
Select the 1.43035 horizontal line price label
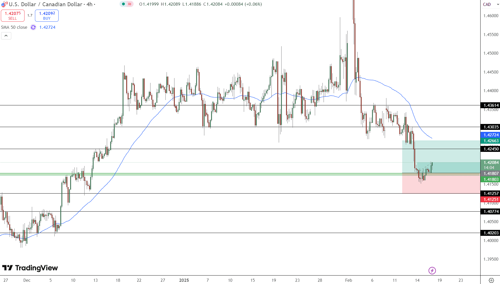click(x=490, y=127)
